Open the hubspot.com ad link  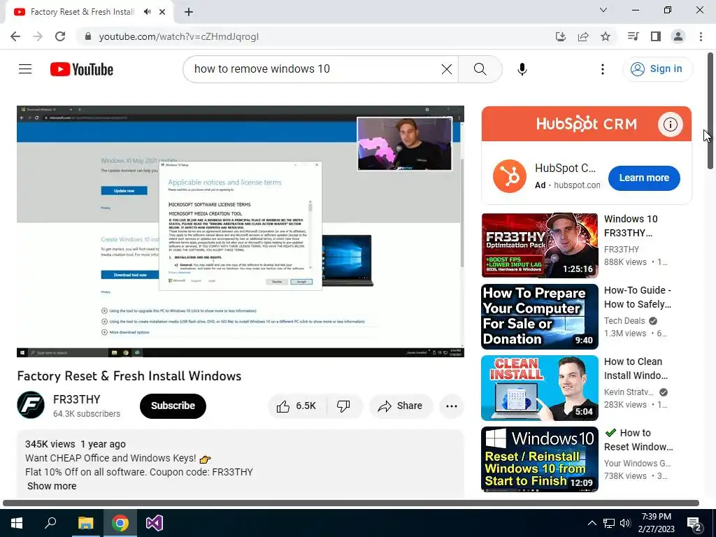coord(577,185)
